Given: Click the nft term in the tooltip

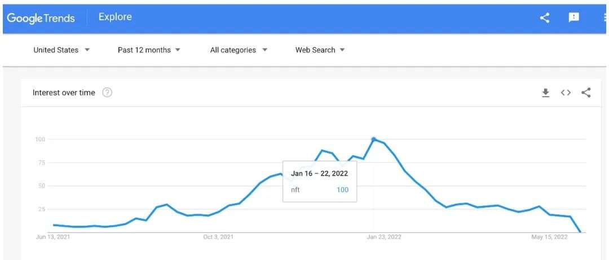Looking at the screenshot, I should (295, 190).
